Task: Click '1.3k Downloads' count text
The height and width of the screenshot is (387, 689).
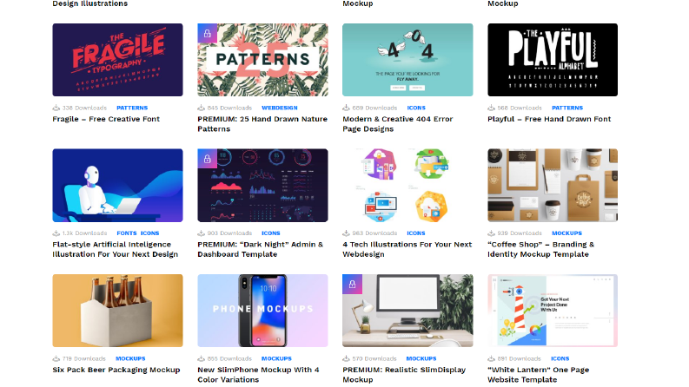Action: tap(84, 233)
